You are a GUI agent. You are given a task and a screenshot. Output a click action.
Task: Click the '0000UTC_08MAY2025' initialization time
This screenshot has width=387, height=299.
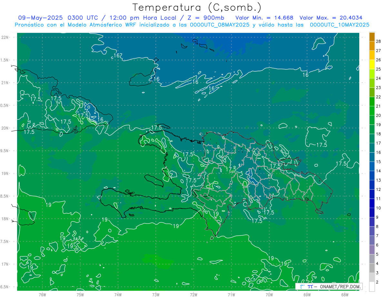point(220,25)
